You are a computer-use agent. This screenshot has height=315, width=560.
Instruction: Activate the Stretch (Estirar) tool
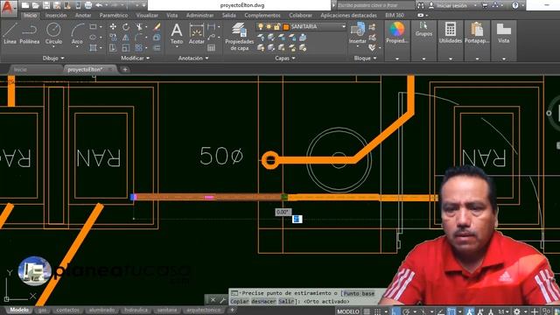click(x=113, y=47)
